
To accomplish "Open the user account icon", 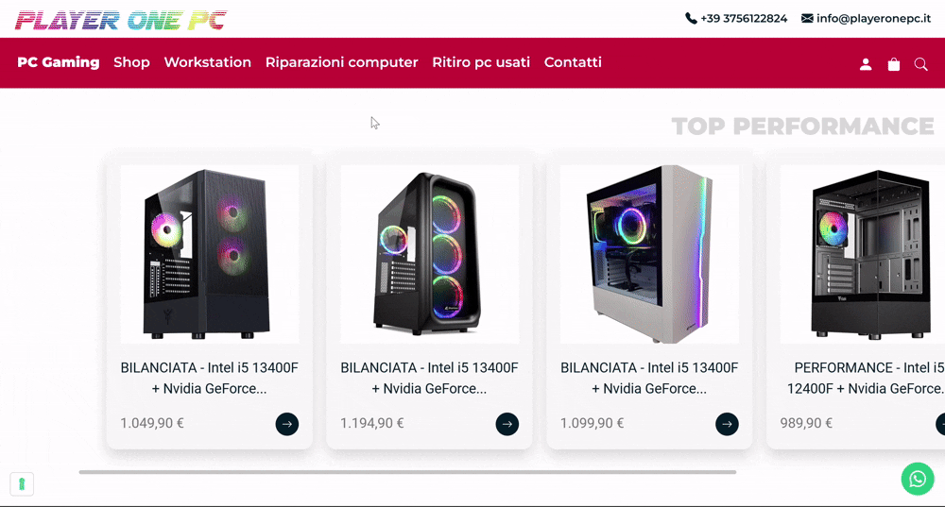I will pos(866,64).
